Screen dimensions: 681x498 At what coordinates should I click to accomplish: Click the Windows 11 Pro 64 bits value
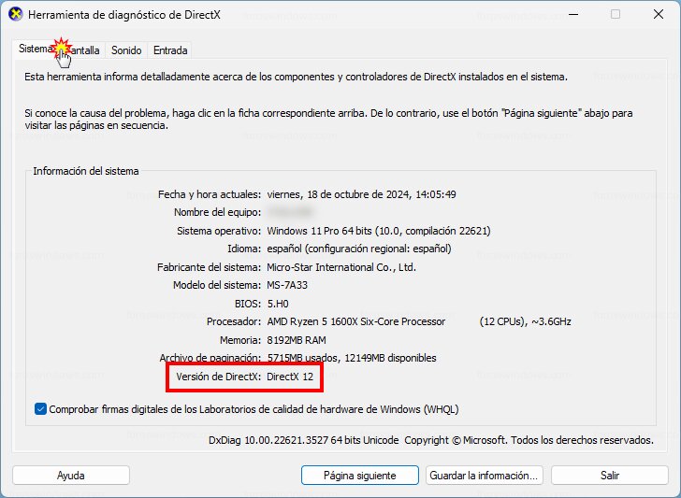point(379,231)
